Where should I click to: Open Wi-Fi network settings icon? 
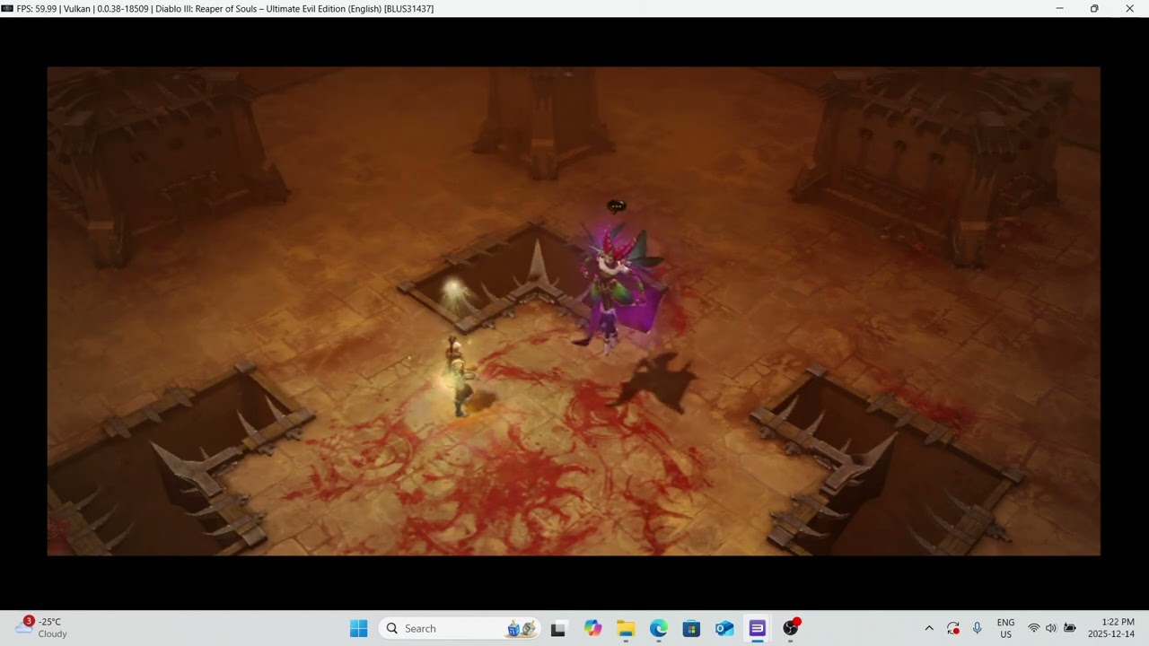click(x=1034, y=628)
